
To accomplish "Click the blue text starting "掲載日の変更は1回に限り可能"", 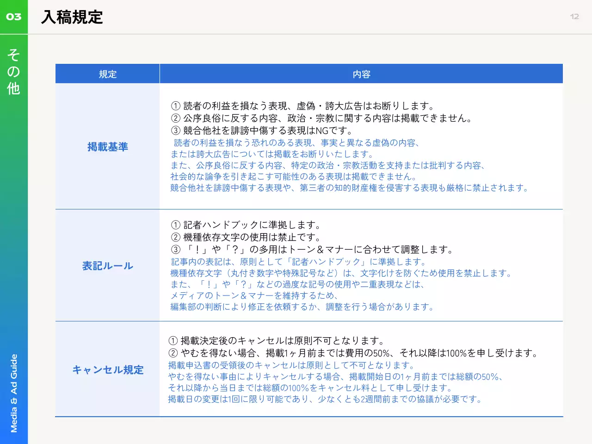I will [x=325, y=399].
